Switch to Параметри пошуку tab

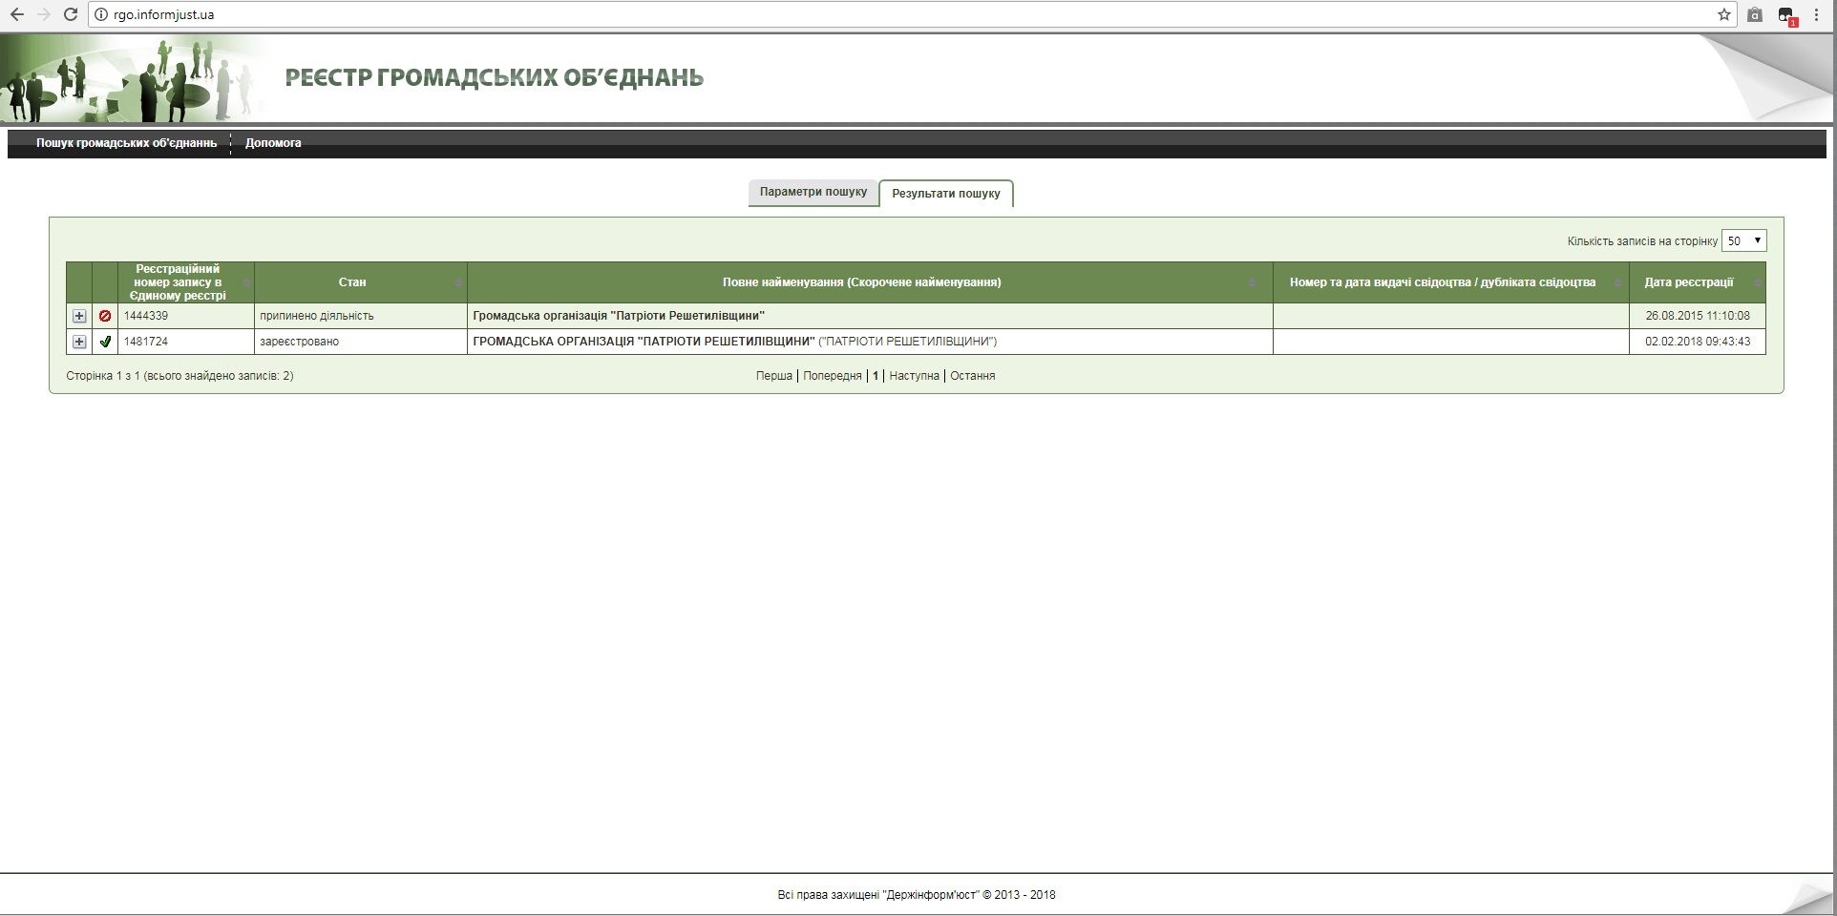[813, 192]
